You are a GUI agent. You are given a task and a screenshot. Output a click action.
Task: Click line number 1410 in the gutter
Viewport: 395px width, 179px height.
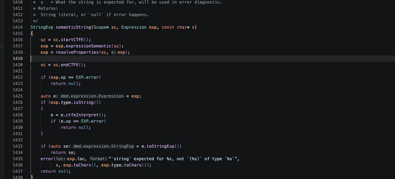click(x=17, y=2)
